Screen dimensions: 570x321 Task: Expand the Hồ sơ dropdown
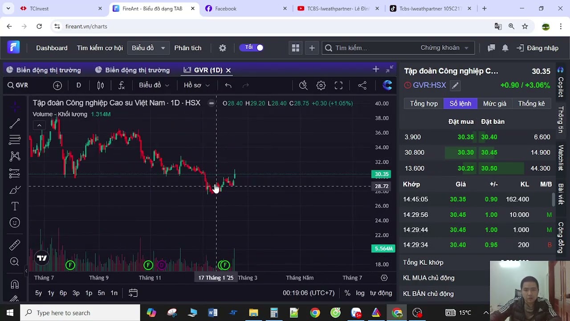pos(196,85)
